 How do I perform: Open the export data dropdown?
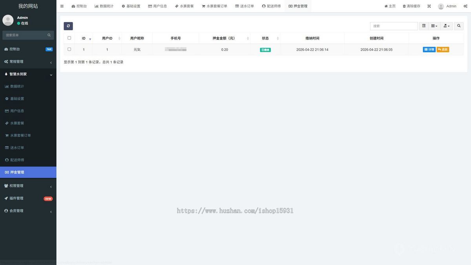446,26
